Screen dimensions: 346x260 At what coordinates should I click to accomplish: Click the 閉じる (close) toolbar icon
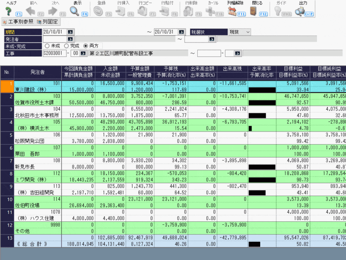[256, 11]
